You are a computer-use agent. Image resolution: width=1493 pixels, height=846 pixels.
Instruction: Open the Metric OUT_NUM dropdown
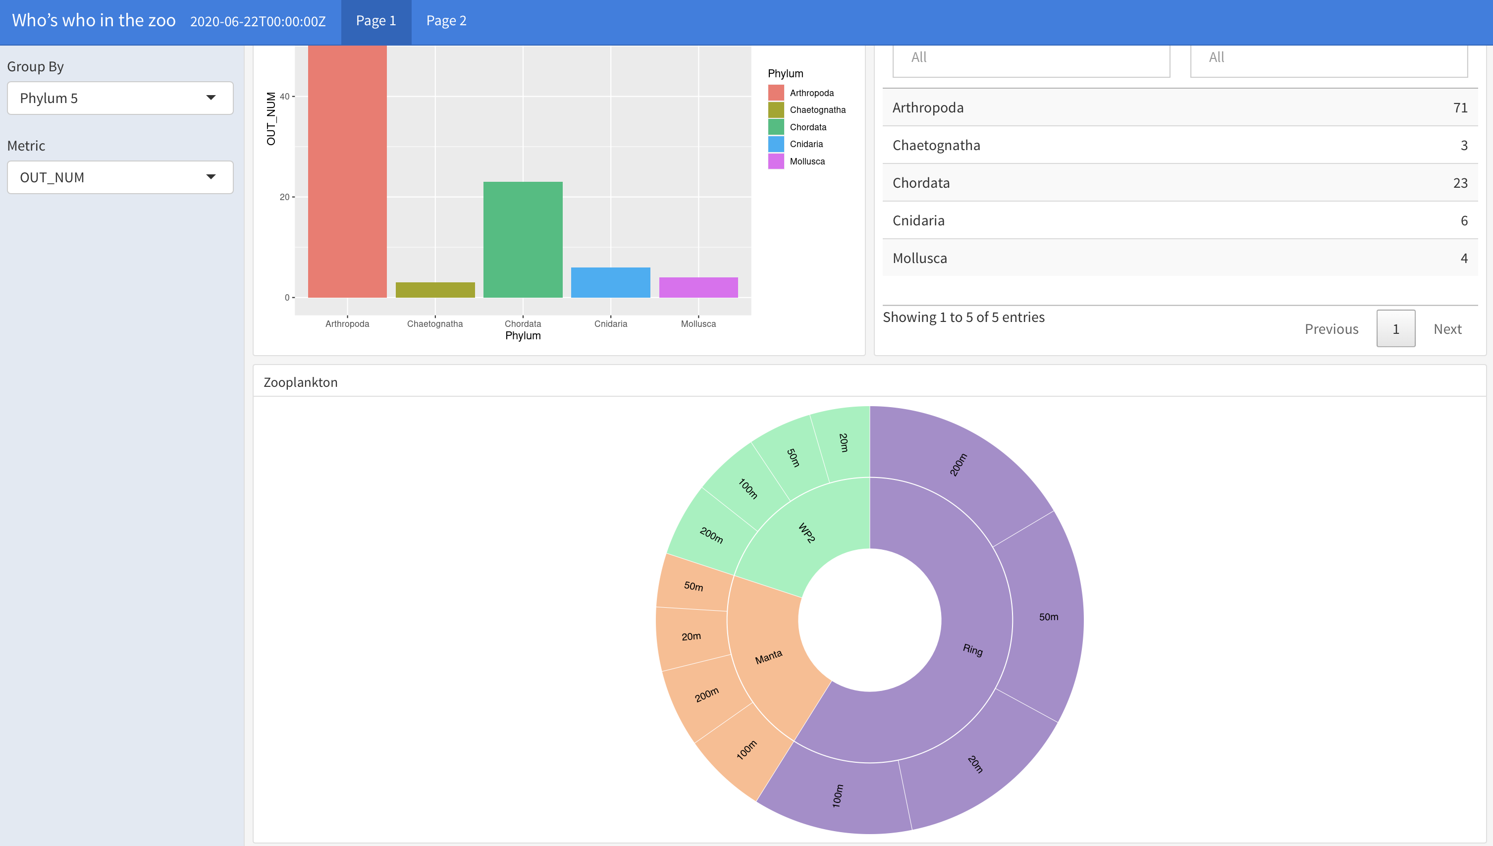120,177
